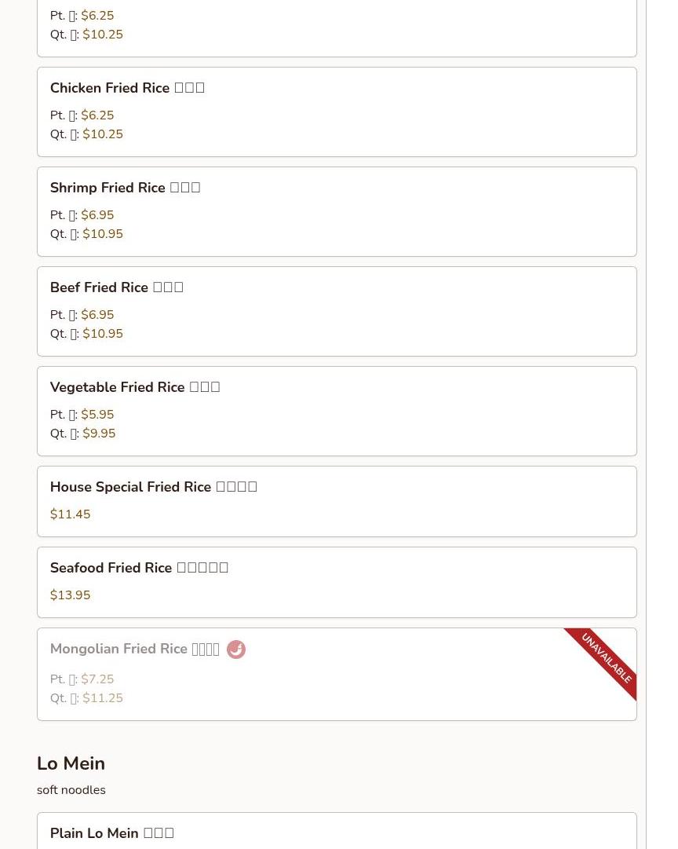This screenshot has height=849, width=678.
Task: Click Chicken Fried Rice quart price $10.25
Action: tap(103, 134)
